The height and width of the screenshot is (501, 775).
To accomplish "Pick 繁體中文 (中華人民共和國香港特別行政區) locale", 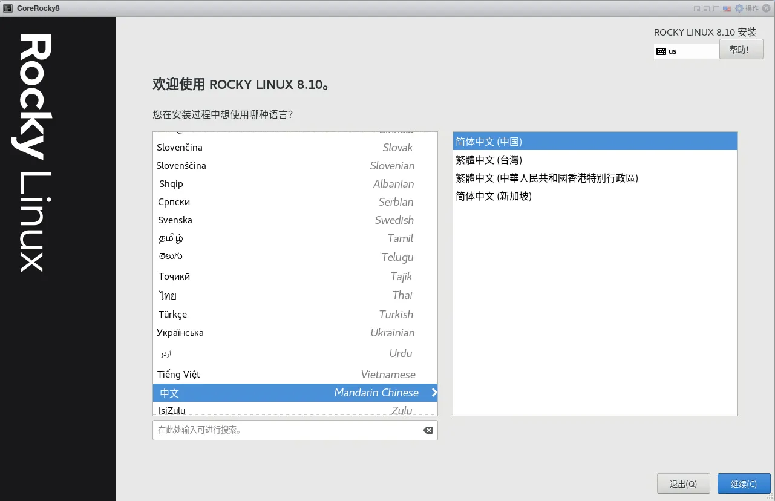I will (x=547, y=178).
